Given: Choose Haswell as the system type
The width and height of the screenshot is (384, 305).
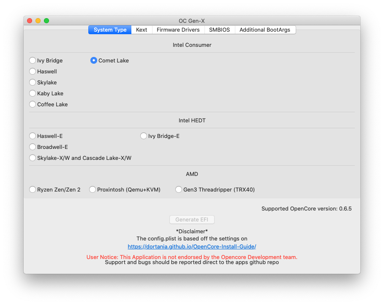Looking at the screenshot, I should pos(33,71).
